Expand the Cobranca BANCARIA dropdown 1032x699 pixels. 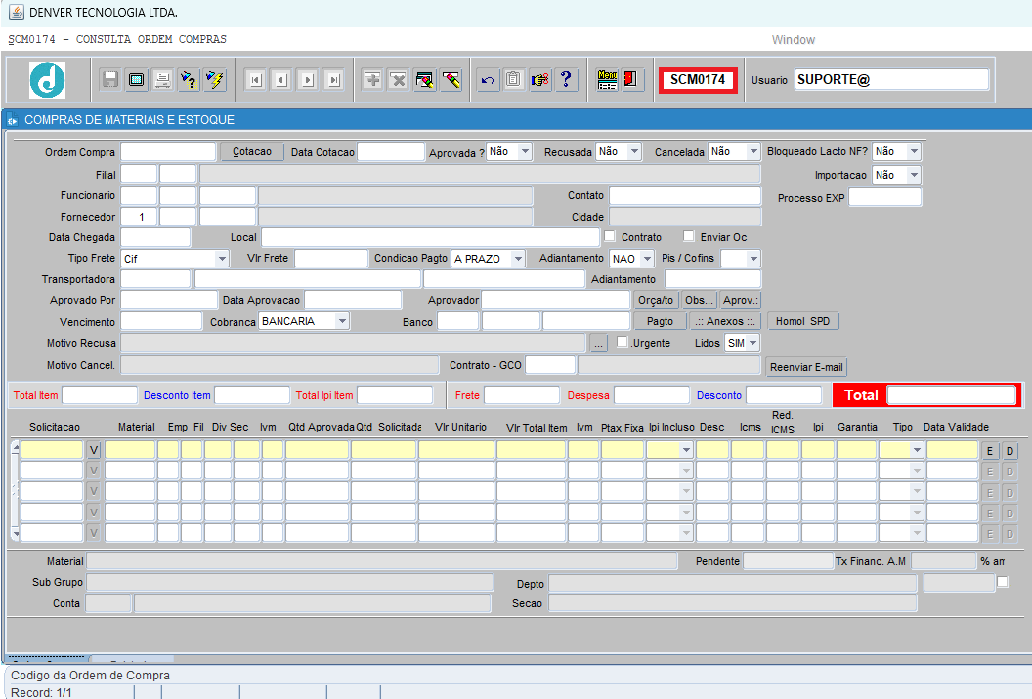pos(342,321)
